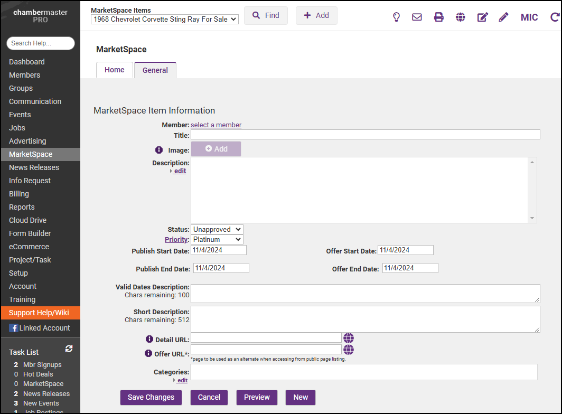Viewport: 562px width, 414px height.
Task: Refresh the Task List
Action: (x=69, y=349)
